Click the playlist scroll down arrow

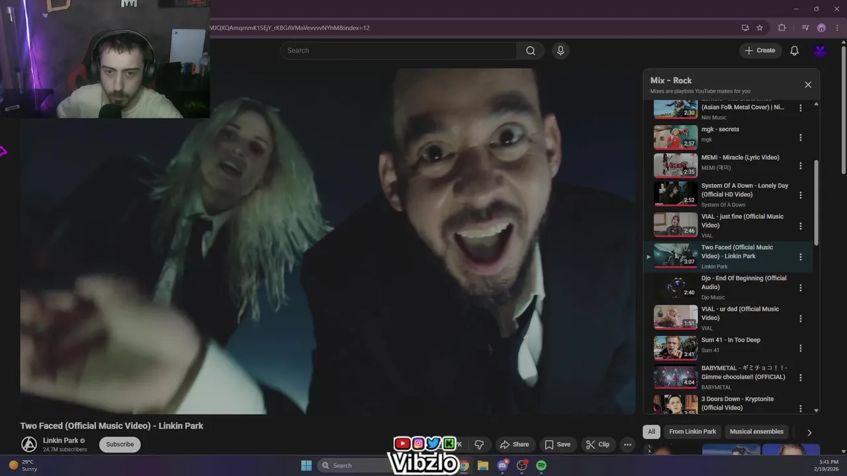click(x=816, y=410)
